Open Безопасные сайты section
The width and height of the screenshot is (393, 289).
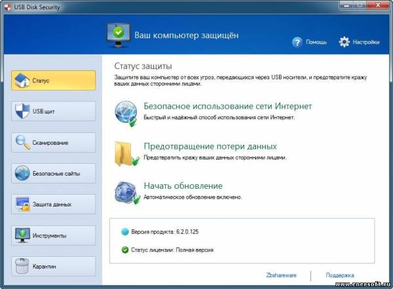coord(54,174)
